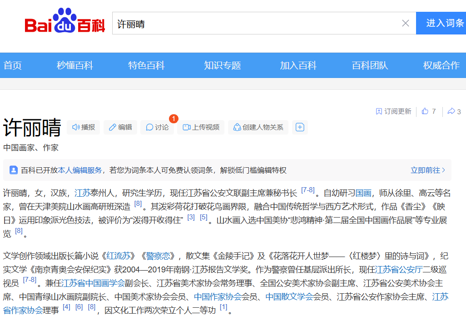The height and width of the screenshot is (320, 466).
Task: Open citation [5] after 泼得开收得住
Action: (x=203, y=217)
